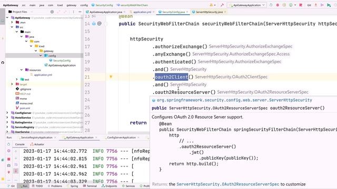Open the Endpoints tool window
Screen dimensions: 337x189
click(110, 186)
